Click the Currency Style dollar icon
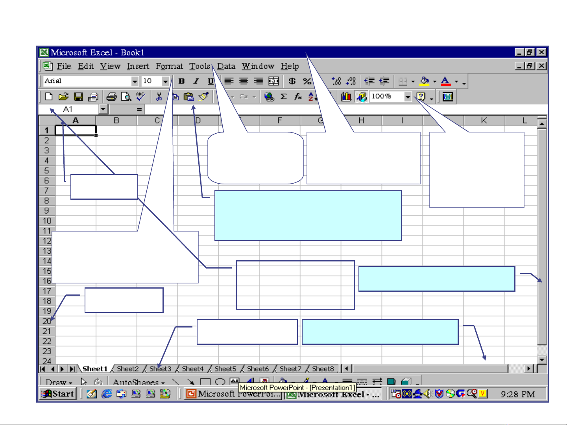The width and height of the screenshot is (567, 425). click(292, 81)
